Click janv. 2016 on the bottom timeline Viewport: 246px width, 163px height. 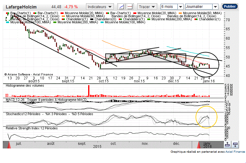(207, 145)
